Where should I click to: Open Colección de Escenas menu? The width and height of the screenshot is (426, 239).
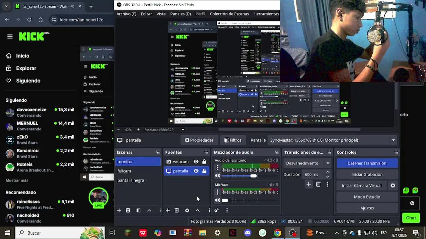(229, 14)
